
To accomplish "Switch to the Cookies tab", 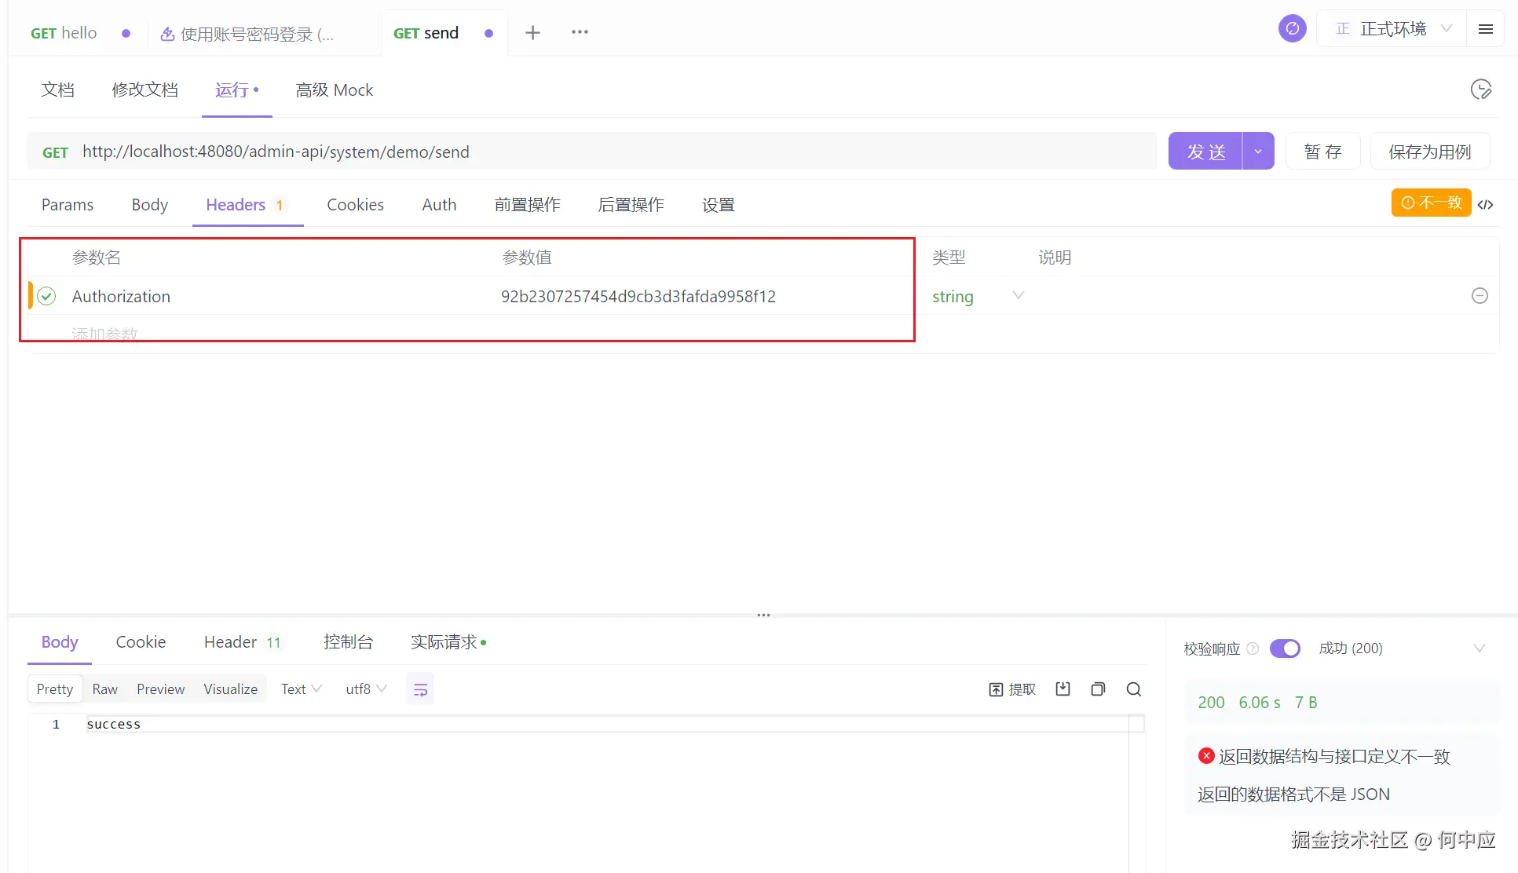I will (355, 204).
